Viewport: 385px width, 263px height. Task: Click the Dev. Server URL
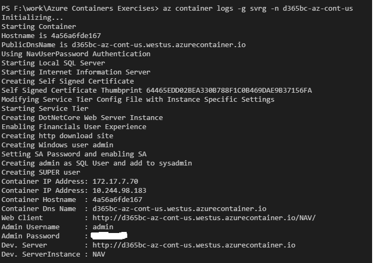[194, 245]
